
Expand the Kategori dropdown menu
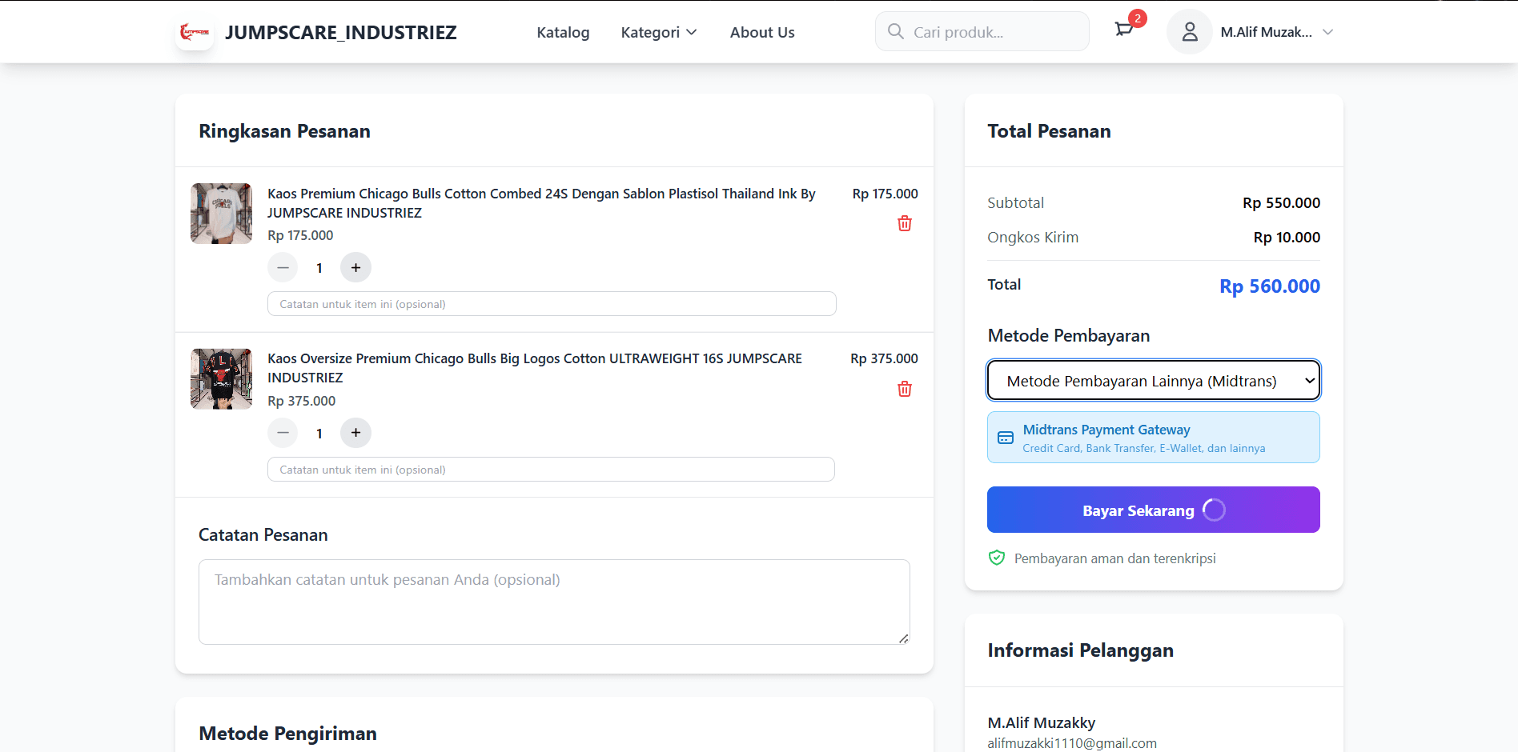(659, 32)
